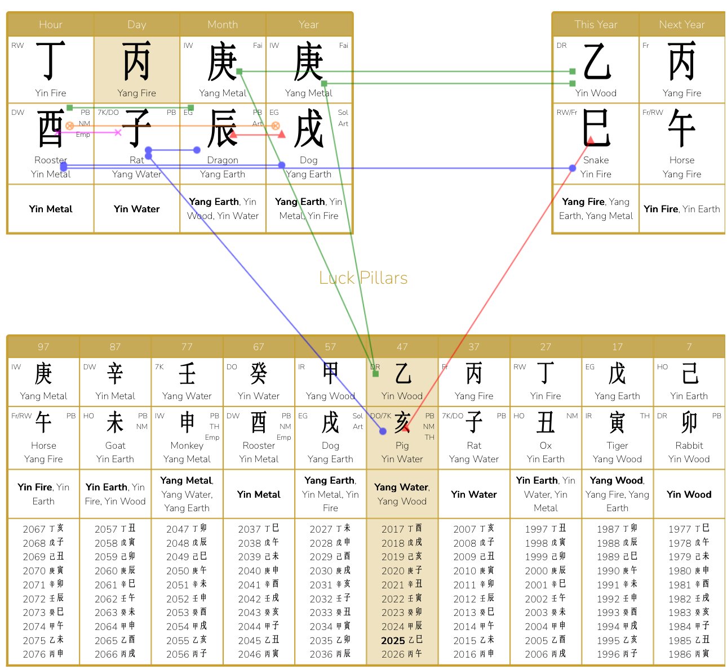This screenshot has width=727, height=670.
Task: Select the bolded 2025 乙巳 year entry
Action: 402,640
